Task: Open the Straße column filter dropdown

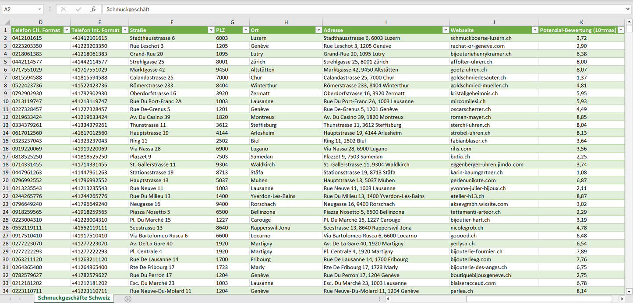Action: pyautogui.click(x=211, y=30)
